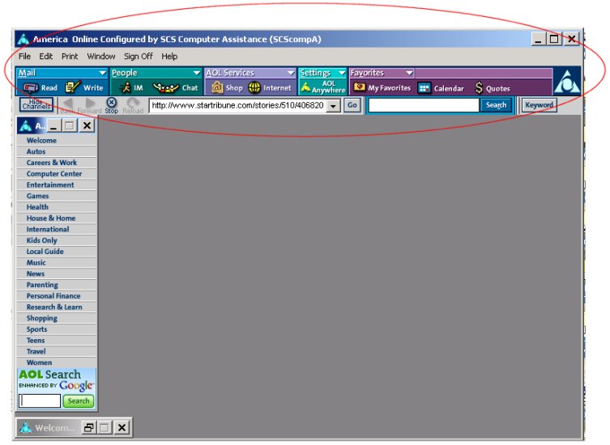
Task: Open Kids Only channel
Action: point(57,240)
